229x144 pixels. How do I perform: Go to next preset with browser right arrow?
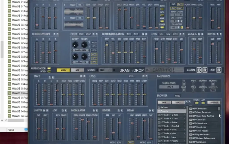[189, 102]
